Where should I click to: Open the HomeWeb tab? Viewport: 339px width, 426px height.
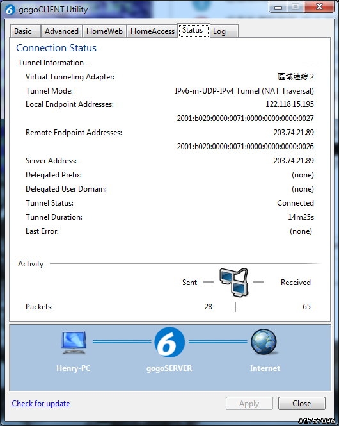pyautogui.click(x=104, y=31)
